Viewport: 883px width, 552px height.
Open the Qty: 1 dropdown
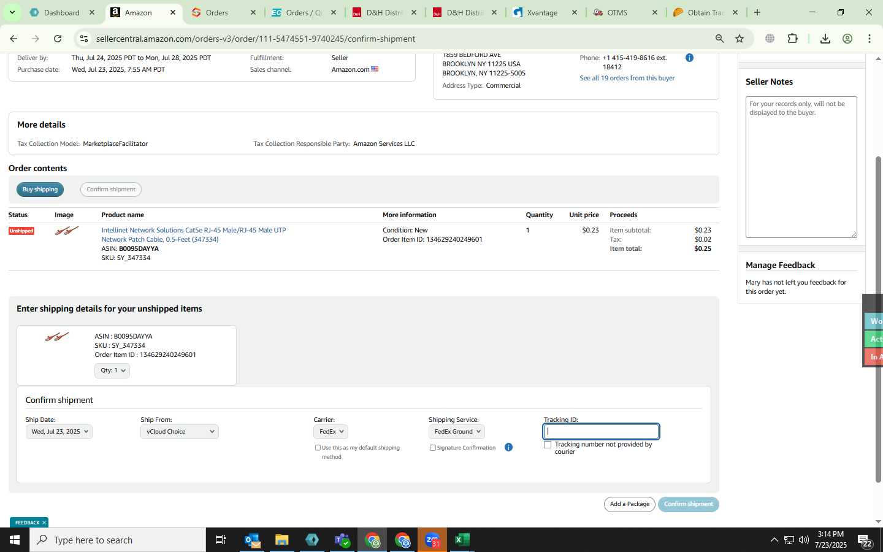point(112,370)
